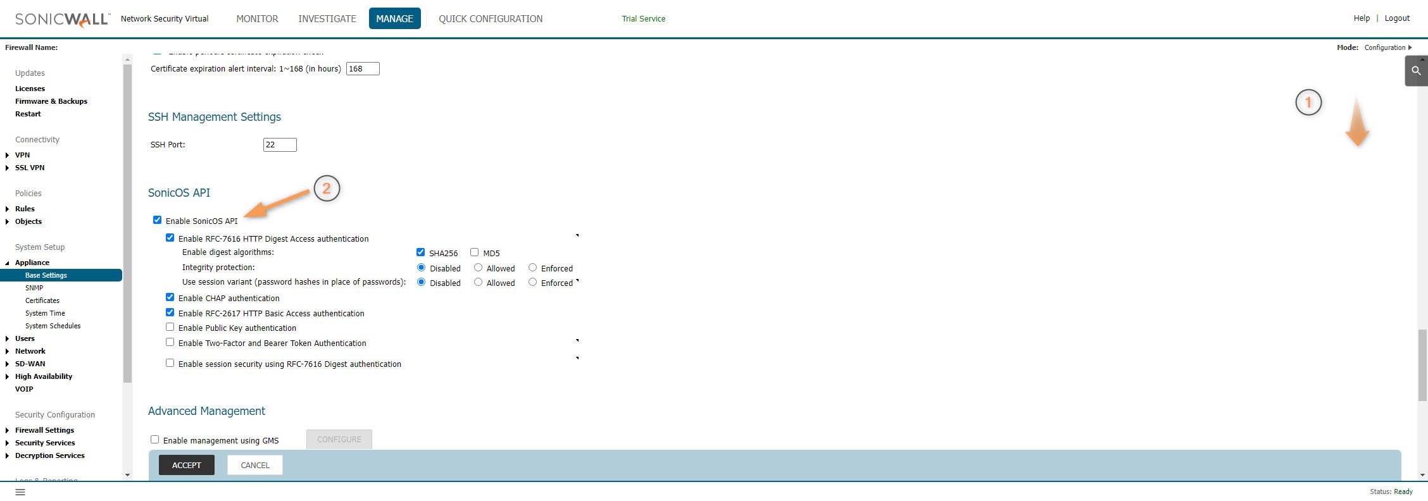Expand the Network section in sidebar

pos(7,351)
